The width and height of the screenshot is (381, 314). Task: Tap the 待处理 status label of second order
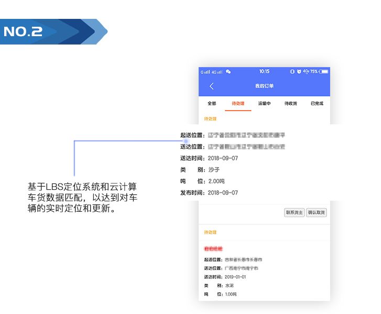(x=210, y=232)
